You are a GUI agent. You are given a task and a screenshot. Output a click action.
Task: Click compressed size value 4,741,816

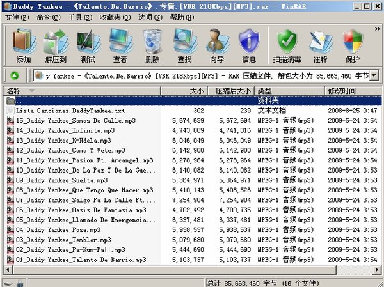point(235,130)
